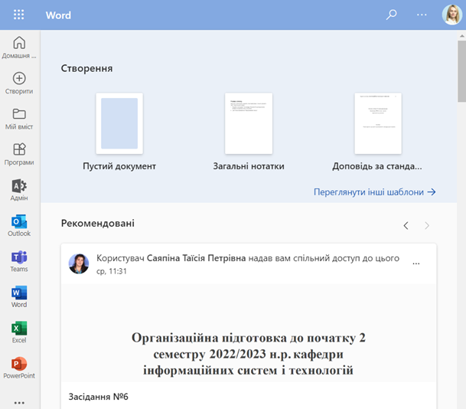Click the search magnifier icon
The image size is (466, 409).
(392, 15)
